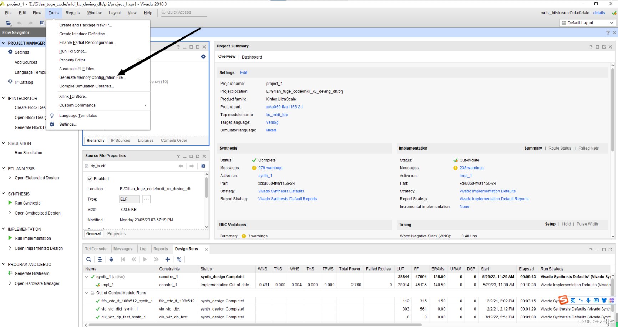Screen dimensions: 618x327
Task: Click the microphone icon in the IME toolbar
Action: (588, 301)
